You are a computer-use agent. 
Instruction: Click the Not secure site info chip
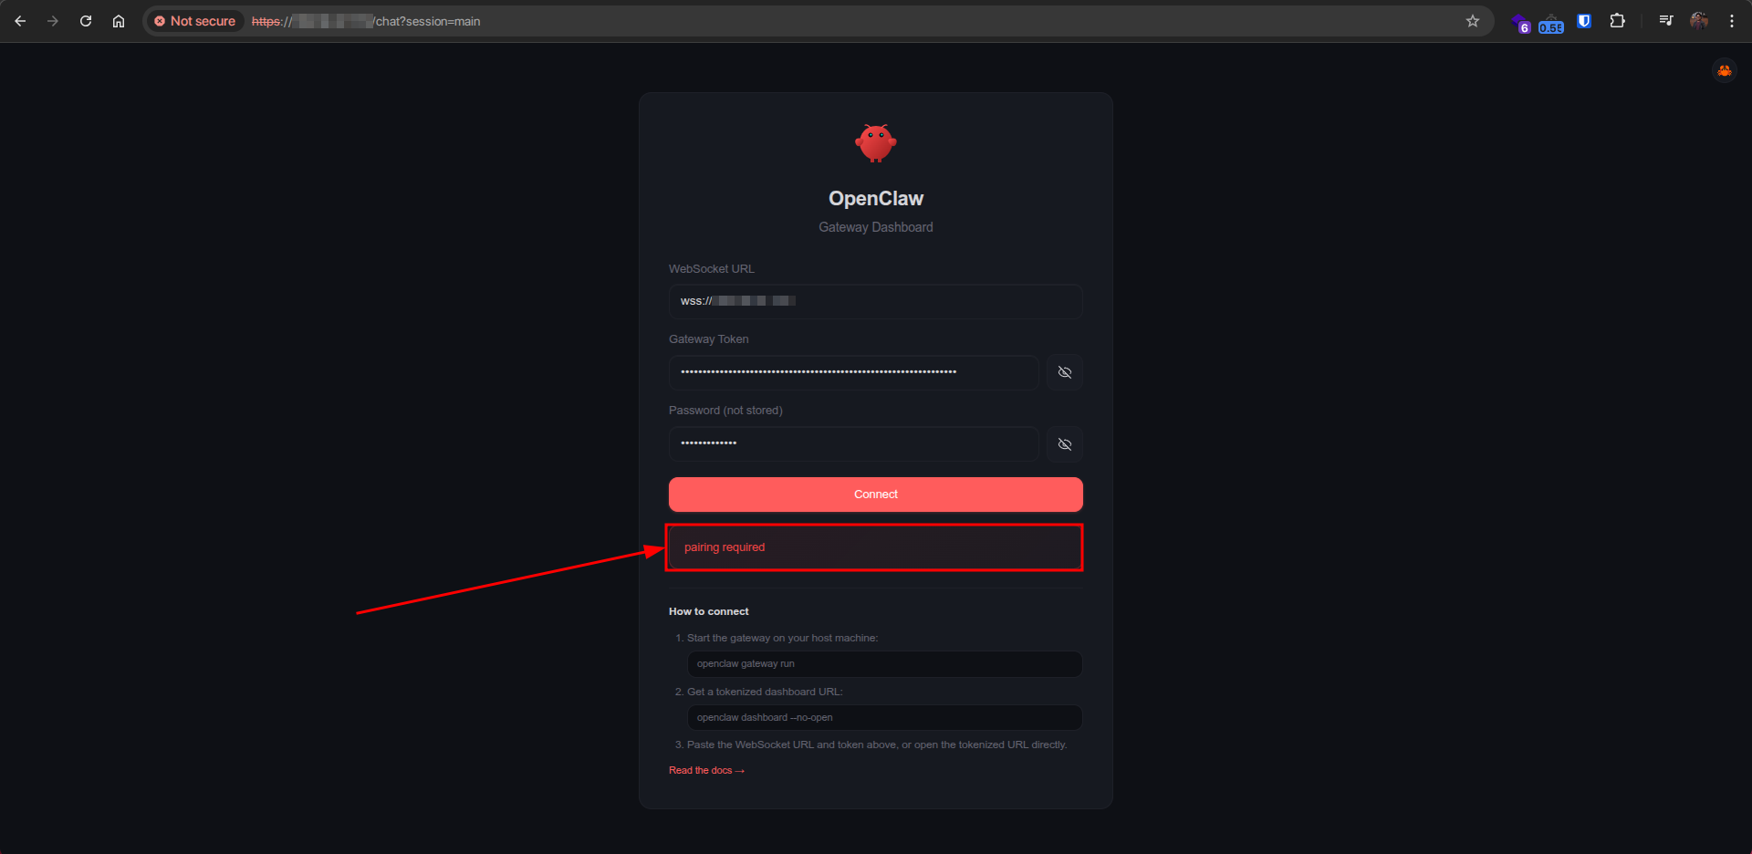coord(195,21)
